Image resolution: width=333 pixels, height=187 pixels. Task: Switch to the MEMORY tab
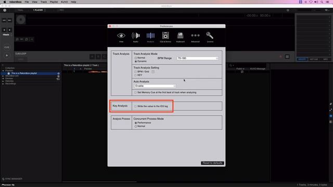302,59
